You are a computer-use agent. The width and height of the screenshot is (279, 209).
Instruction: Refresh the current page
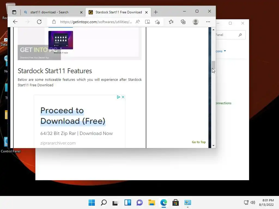coord(39,22)
